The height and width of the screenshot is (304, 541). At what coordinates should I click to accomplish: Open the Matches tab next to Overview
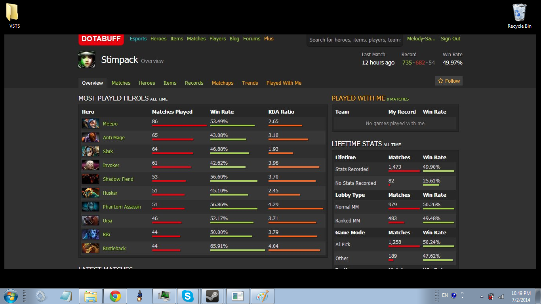tap(121, 83)
